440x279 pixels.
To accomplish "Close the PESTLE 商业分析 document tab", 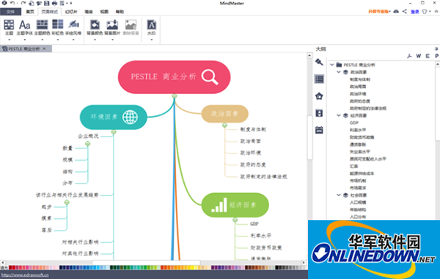I will [44, 48].
